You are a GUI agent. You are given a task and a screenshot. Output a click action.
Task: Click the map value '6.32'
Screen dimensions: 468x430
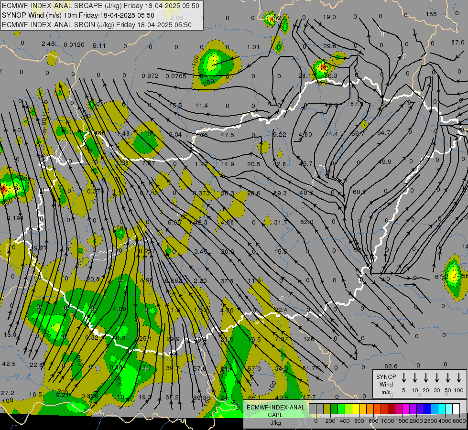[91, 337]
